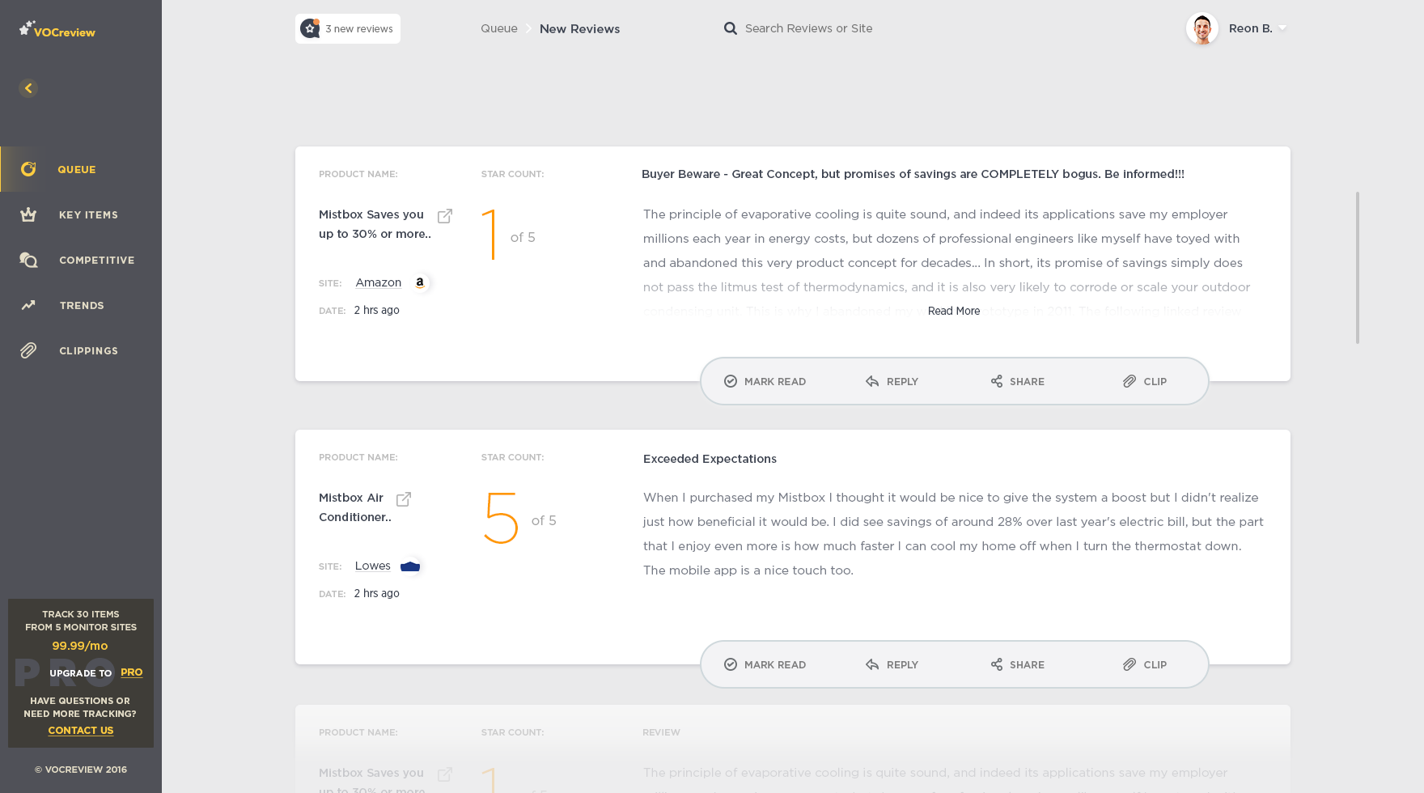Clip the Exceeded Expectations review

click(x=1145, y=664)
